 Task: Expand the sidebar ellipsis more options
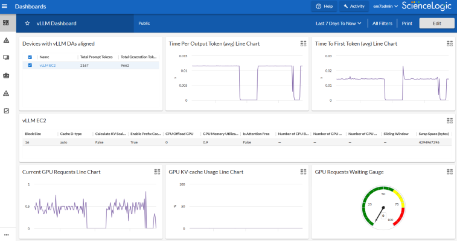click(6, 234)
